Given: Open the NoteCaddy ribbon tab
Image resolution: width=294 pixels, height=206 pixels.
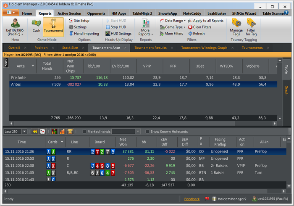Looking at the screenshot, I should click(192, 13).
